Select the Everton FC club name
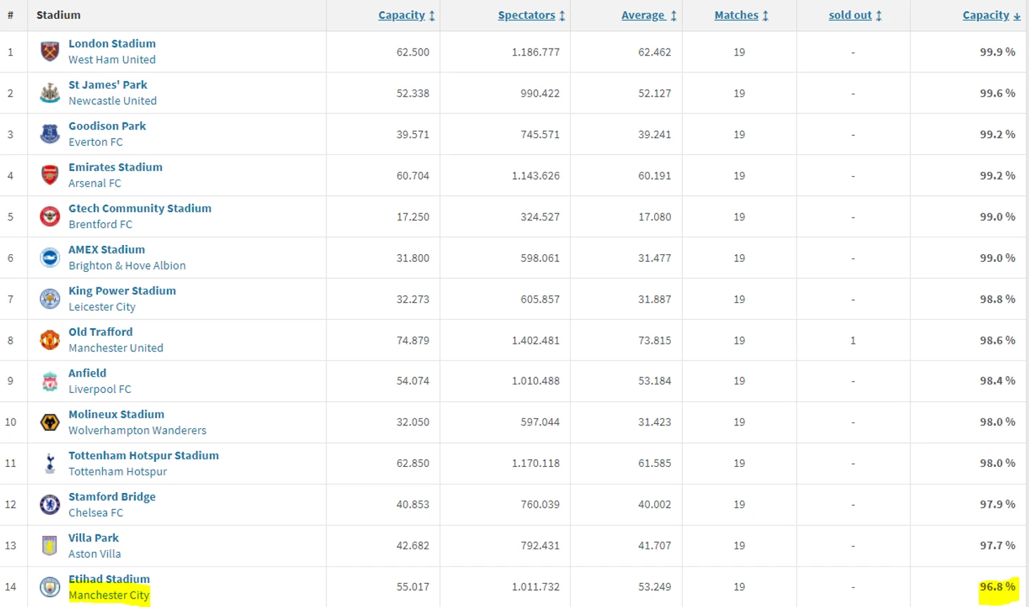Image resolution: width=1029 pixels, height=607 pixels. tap(96, 142)
